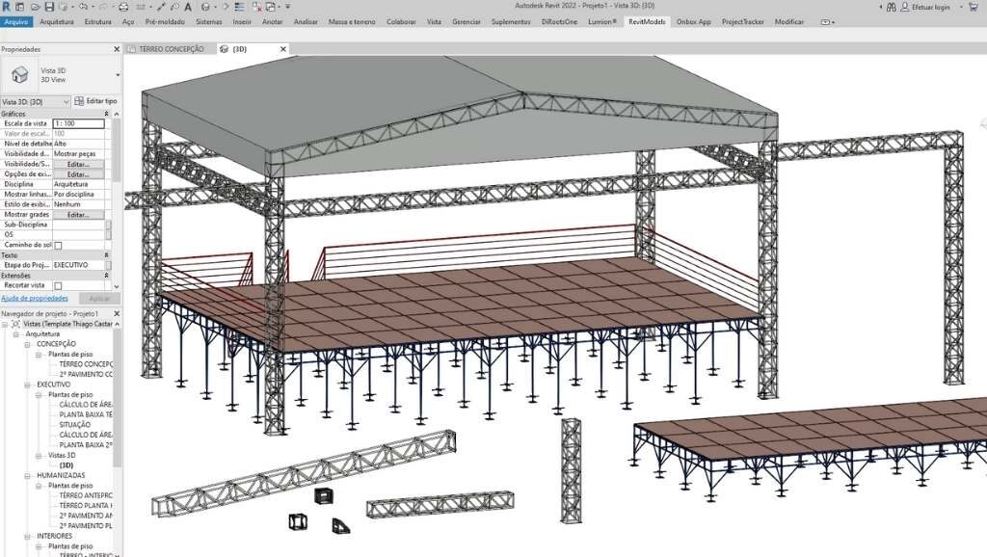Click the Save icon in Quick Access toolbar
The width and height of the screenshot is (987, 557).
(50, 7)
